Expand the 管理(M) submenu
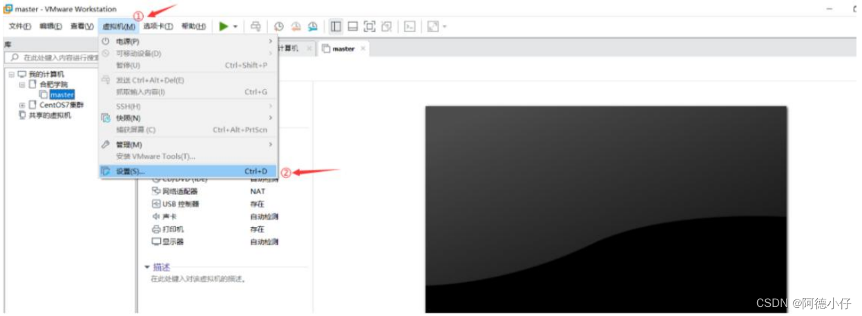Screen dimensions: 862x316 click(x=188, y=144)
